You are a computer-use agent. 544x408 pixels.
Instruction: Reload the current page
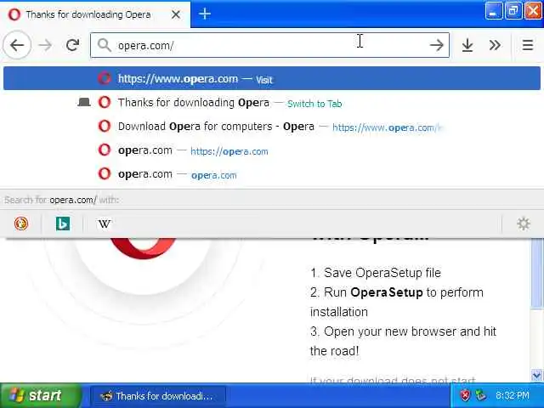[72, 45]
